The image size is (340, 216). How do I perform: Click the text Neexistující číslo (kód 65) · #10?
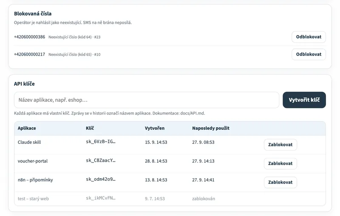tap(74, 55)
